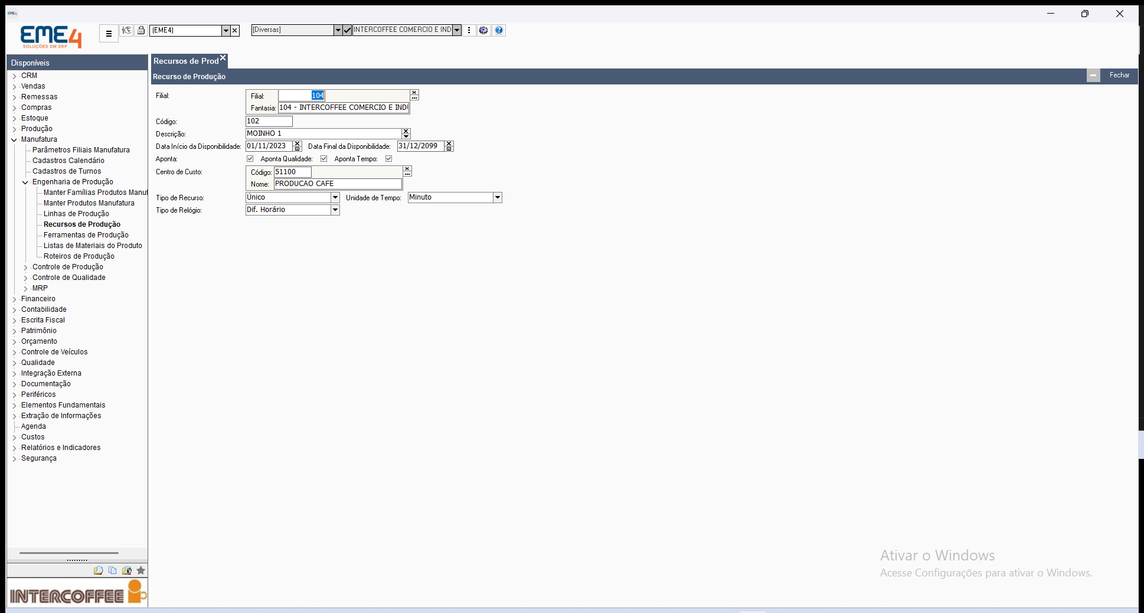
Task: Click the folder-with-person icon under the tree
Action: pos(126,570)
